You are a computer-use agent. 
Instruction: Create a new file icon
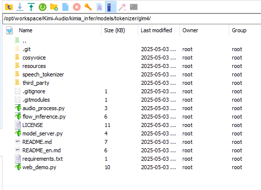pos(65,7)
